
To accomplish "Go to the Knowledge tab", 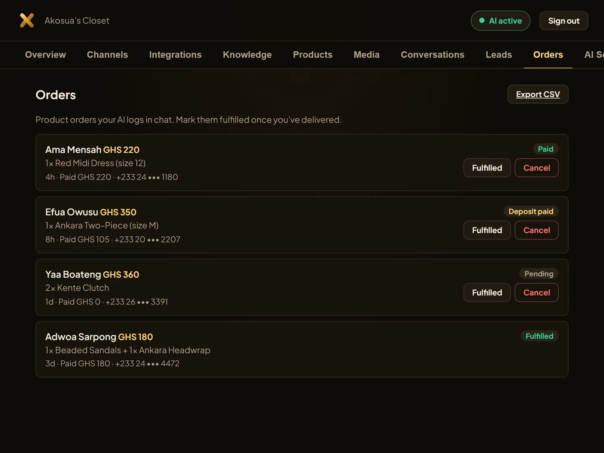I will (x=247, y=55).
